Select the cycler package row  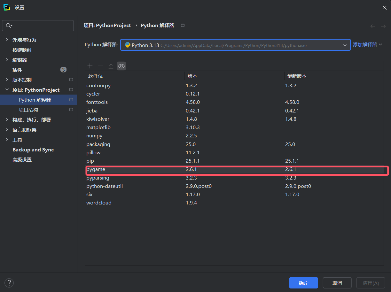(x=234, y=94)
